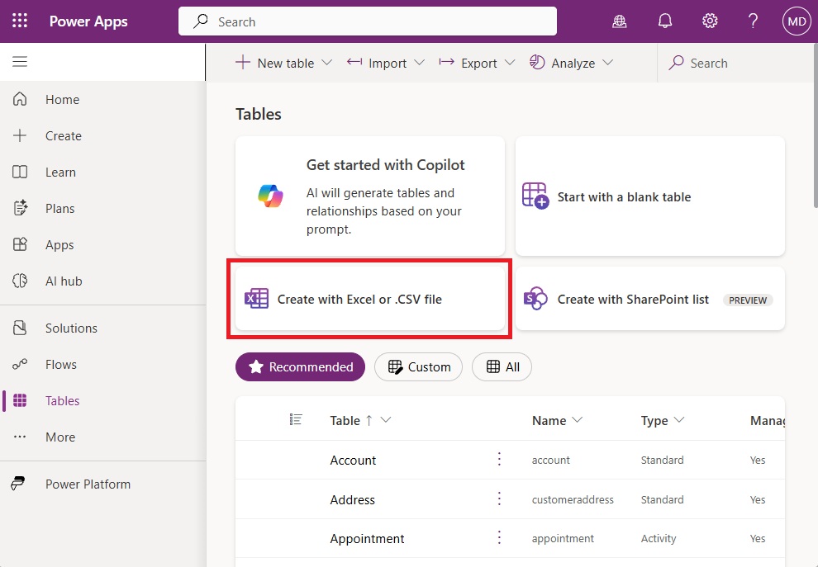This screenshot has width=818, height=567.
Task: Click the list view icon in table header
Action: tap(296, 420)
